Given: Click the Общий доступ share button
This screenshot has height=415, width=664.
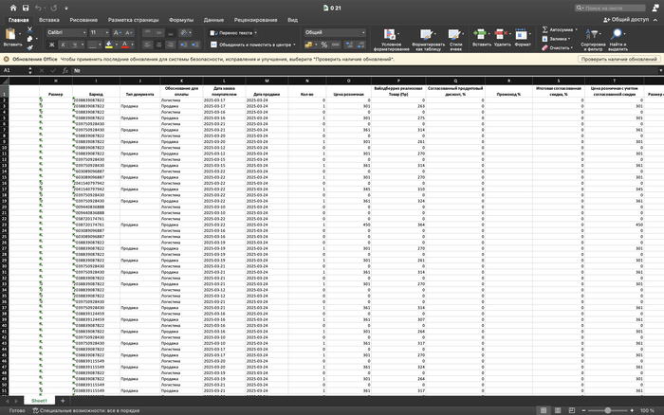Looking at the screenshot, I should click(631, 19).
